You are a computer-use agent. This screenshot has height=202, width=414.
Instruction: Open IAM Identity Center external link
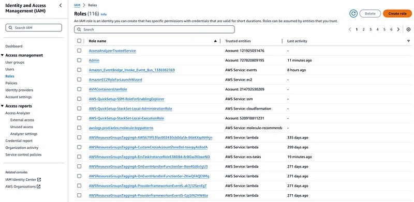[23, 180]
